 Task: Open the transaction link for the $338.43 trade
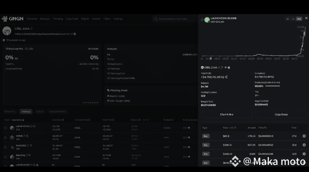coord(304,154)
